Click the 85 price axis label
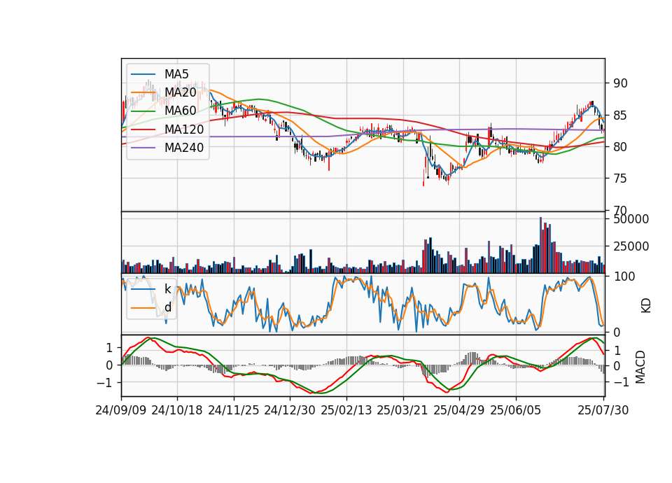This screenshot has height=483, width=672. [620, 115]
